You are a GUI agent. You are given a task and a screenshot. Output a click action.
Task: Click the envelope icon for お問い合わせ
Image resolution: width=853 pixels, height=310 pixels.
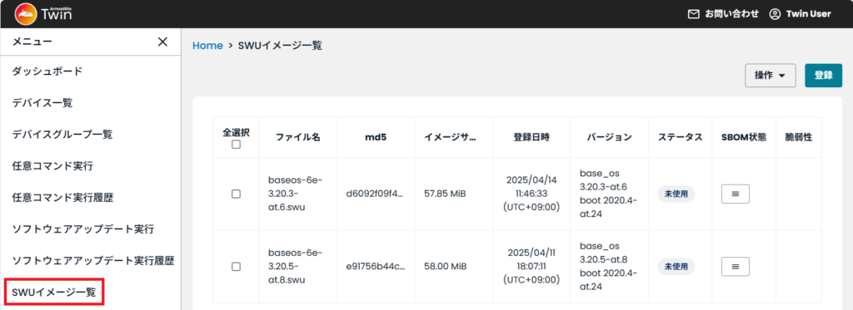coord(693,14)
